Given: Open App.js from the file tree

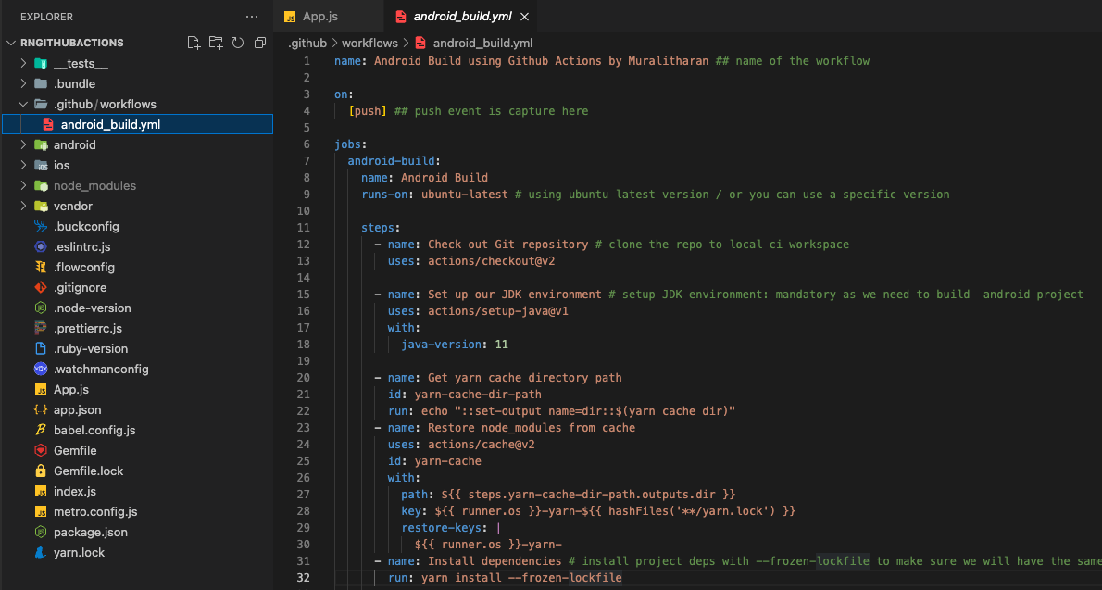Looking at the screenshot, I should point(138,390).
